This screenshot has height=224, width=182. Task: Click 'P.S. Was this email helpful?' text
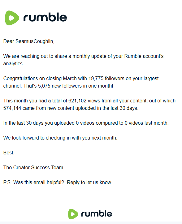tap(34, 183)
